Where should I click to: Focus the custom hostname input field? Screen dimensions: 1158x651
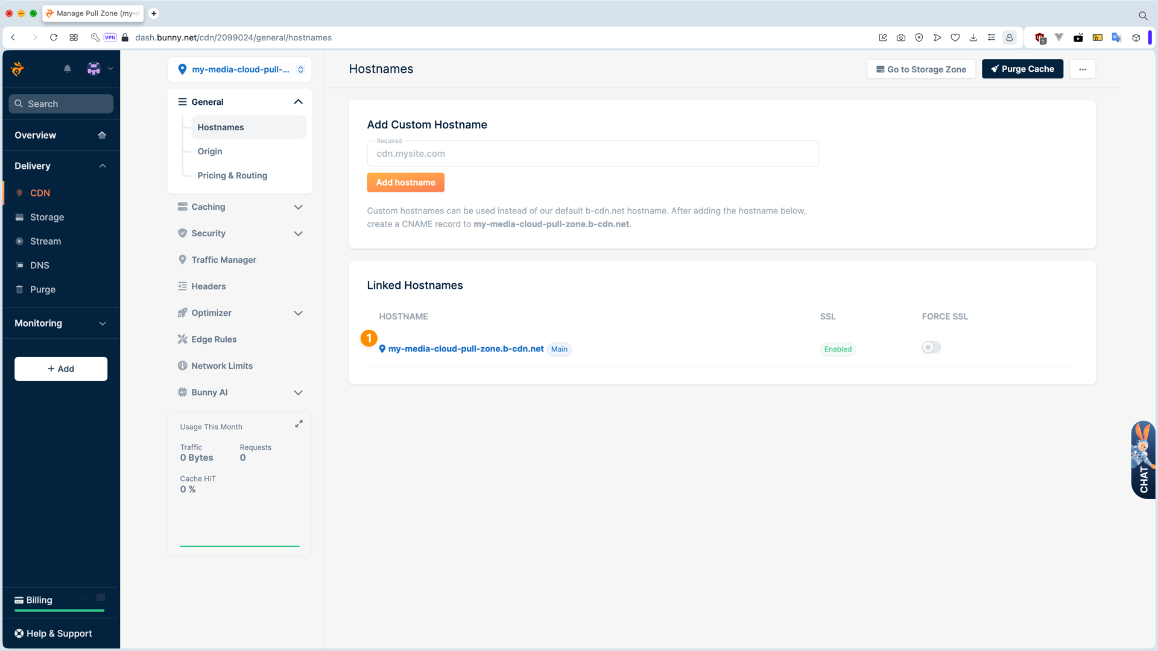pyautogui.click(x=593, y=154)
